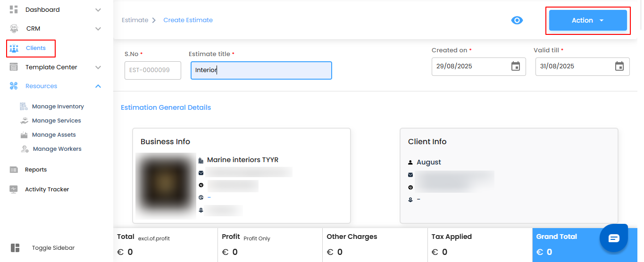Expand the CRM section chevron
The width and height of the screenshot is (644, 262).
click(98, 29)
